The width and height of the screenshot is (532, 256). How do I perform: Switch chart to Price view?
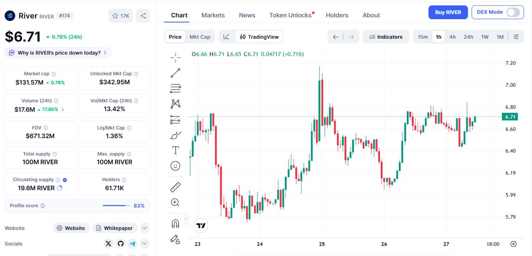pos(175,37)
